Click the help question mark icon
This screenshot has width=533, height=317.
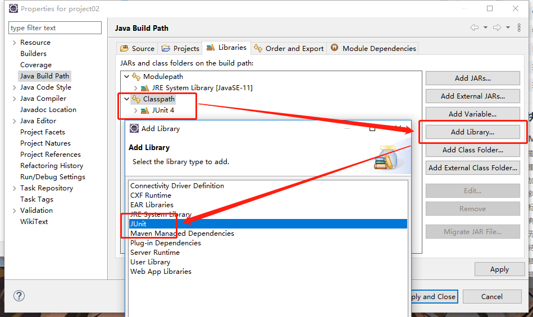point(19,296)
